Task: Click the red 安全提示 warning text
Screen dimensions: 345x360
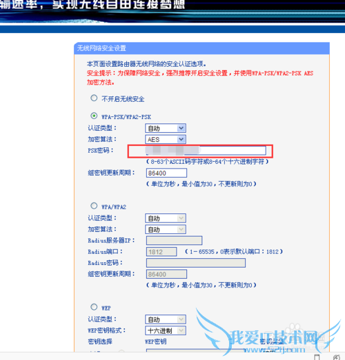Action: click(200, 78)
